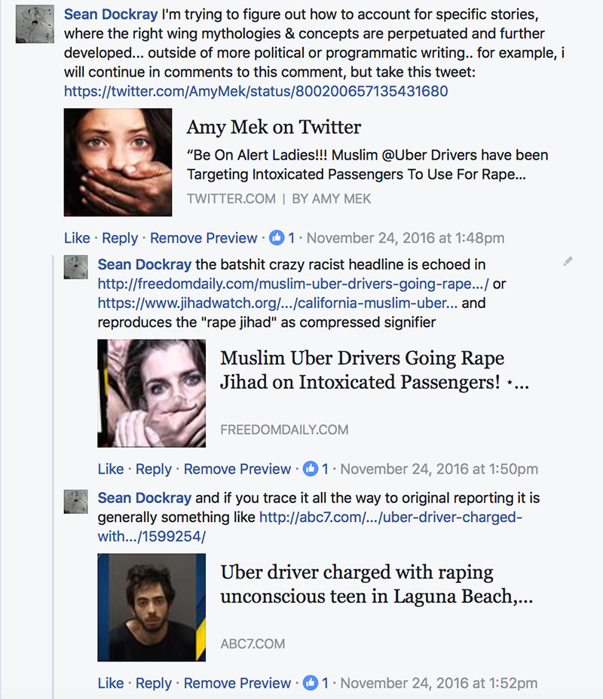Click the ABC7 article mugshot thumbnail

click(x=152, y=607)
